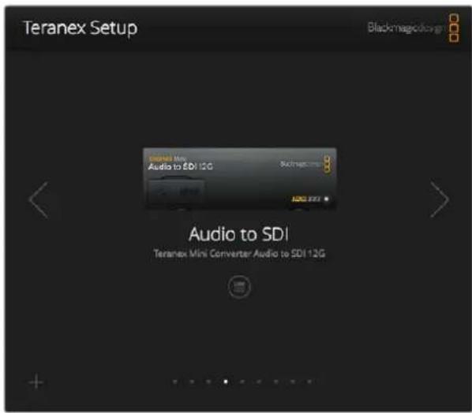Select the ninth, last page indicator dot

309,381
